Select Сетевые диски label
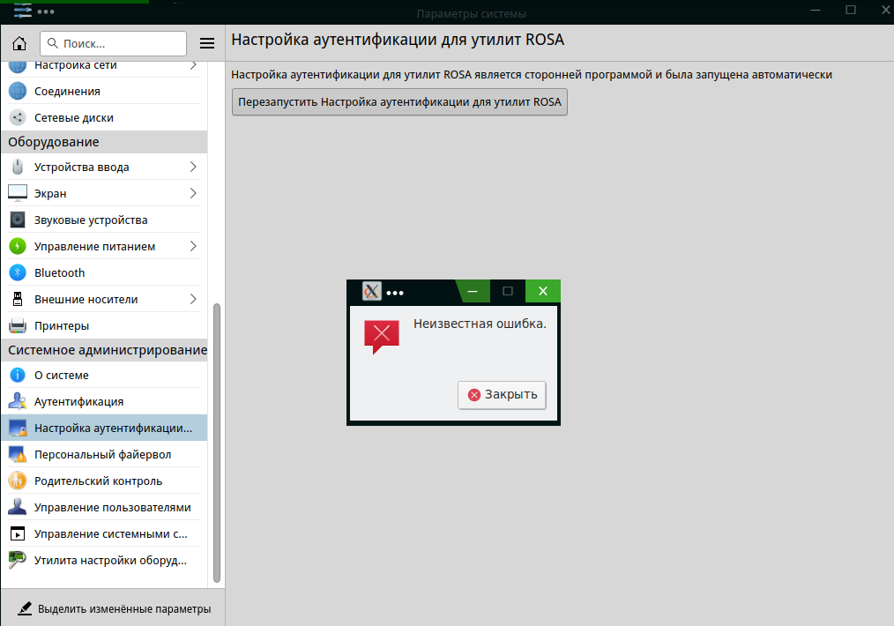The height and width of the screenshot is (626, 894). pyautogui.click(x=73, y=118)
